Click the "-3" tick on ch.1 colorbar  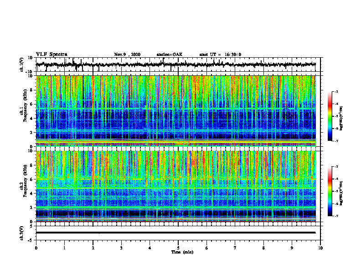[336, 91]
